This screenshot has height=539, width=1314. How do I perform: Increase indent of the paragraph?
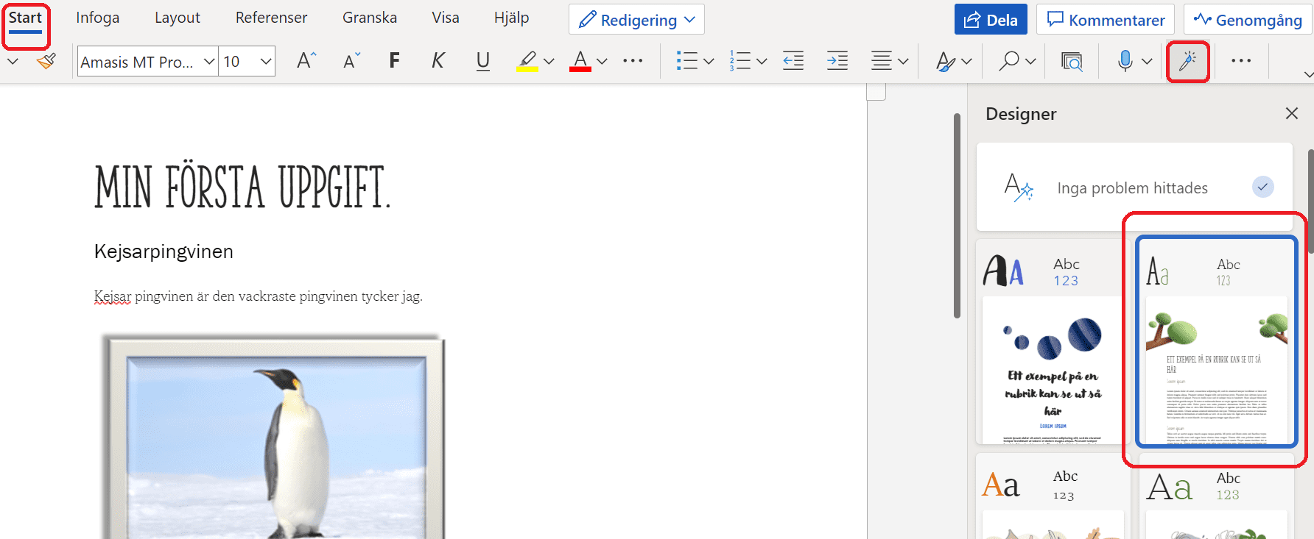coord(837,61)
